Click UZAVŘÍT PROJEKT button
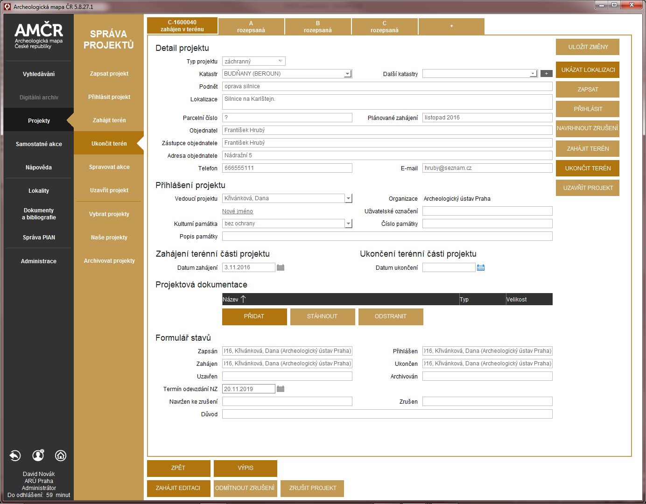This screenshot has height=504, width=646. (588, 188)
